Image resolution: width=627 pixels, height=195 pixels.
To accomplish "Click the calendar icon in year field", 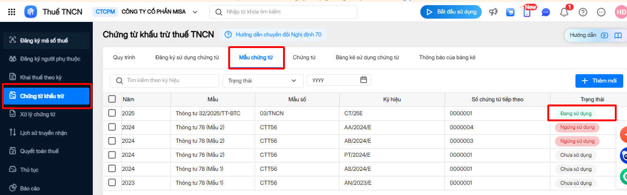I will (x=363, y=80).
